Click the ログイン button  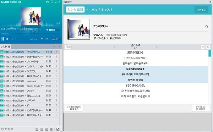pyautogui.click(x=201, y=10)
